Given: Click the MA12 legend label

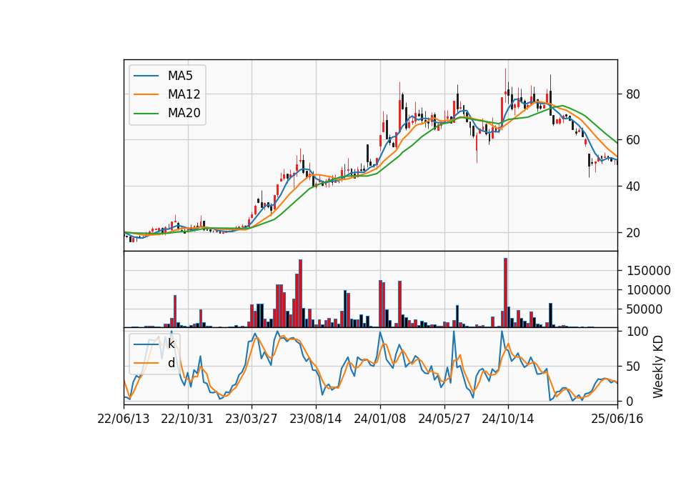Looking at the screenshot, I should coord(184,94).
